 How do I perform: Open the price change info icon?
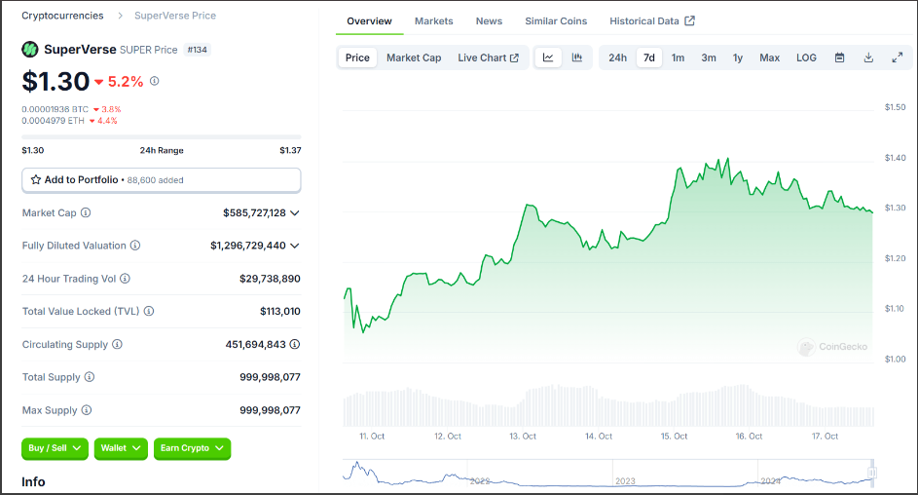coord(154,81)
